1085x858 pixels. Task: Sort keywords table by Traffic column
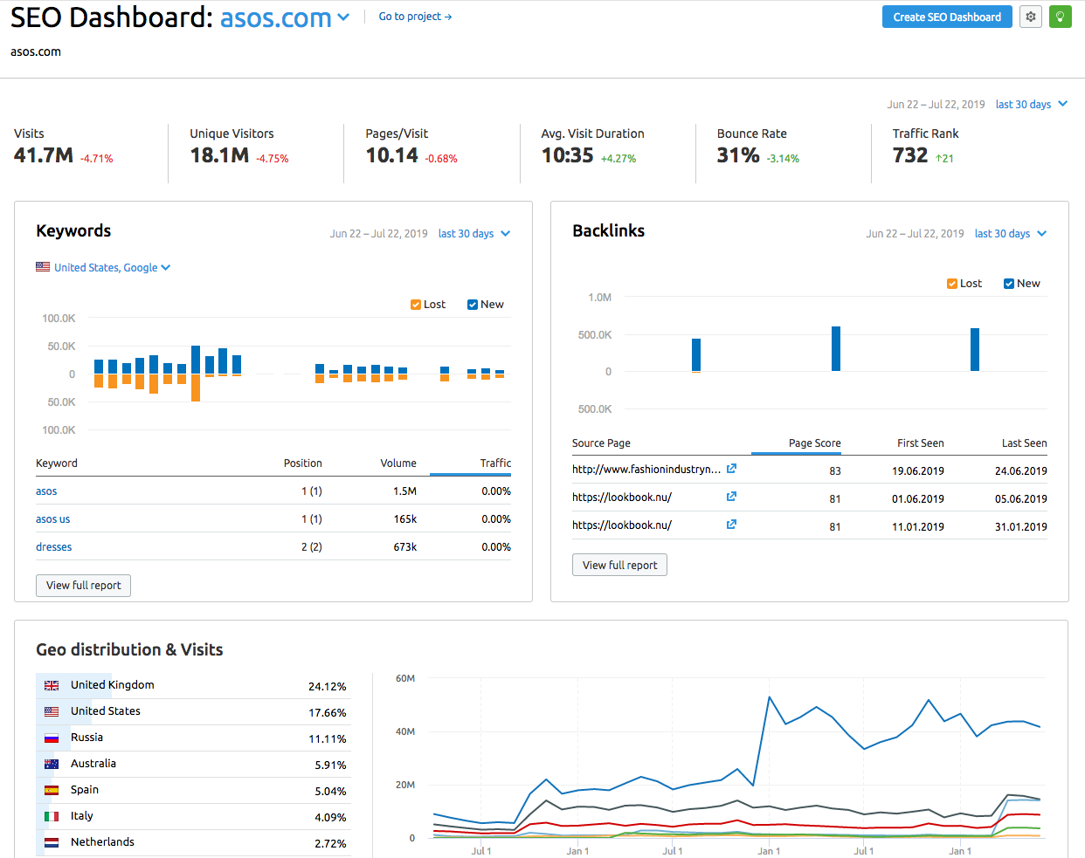coord(495,463)
